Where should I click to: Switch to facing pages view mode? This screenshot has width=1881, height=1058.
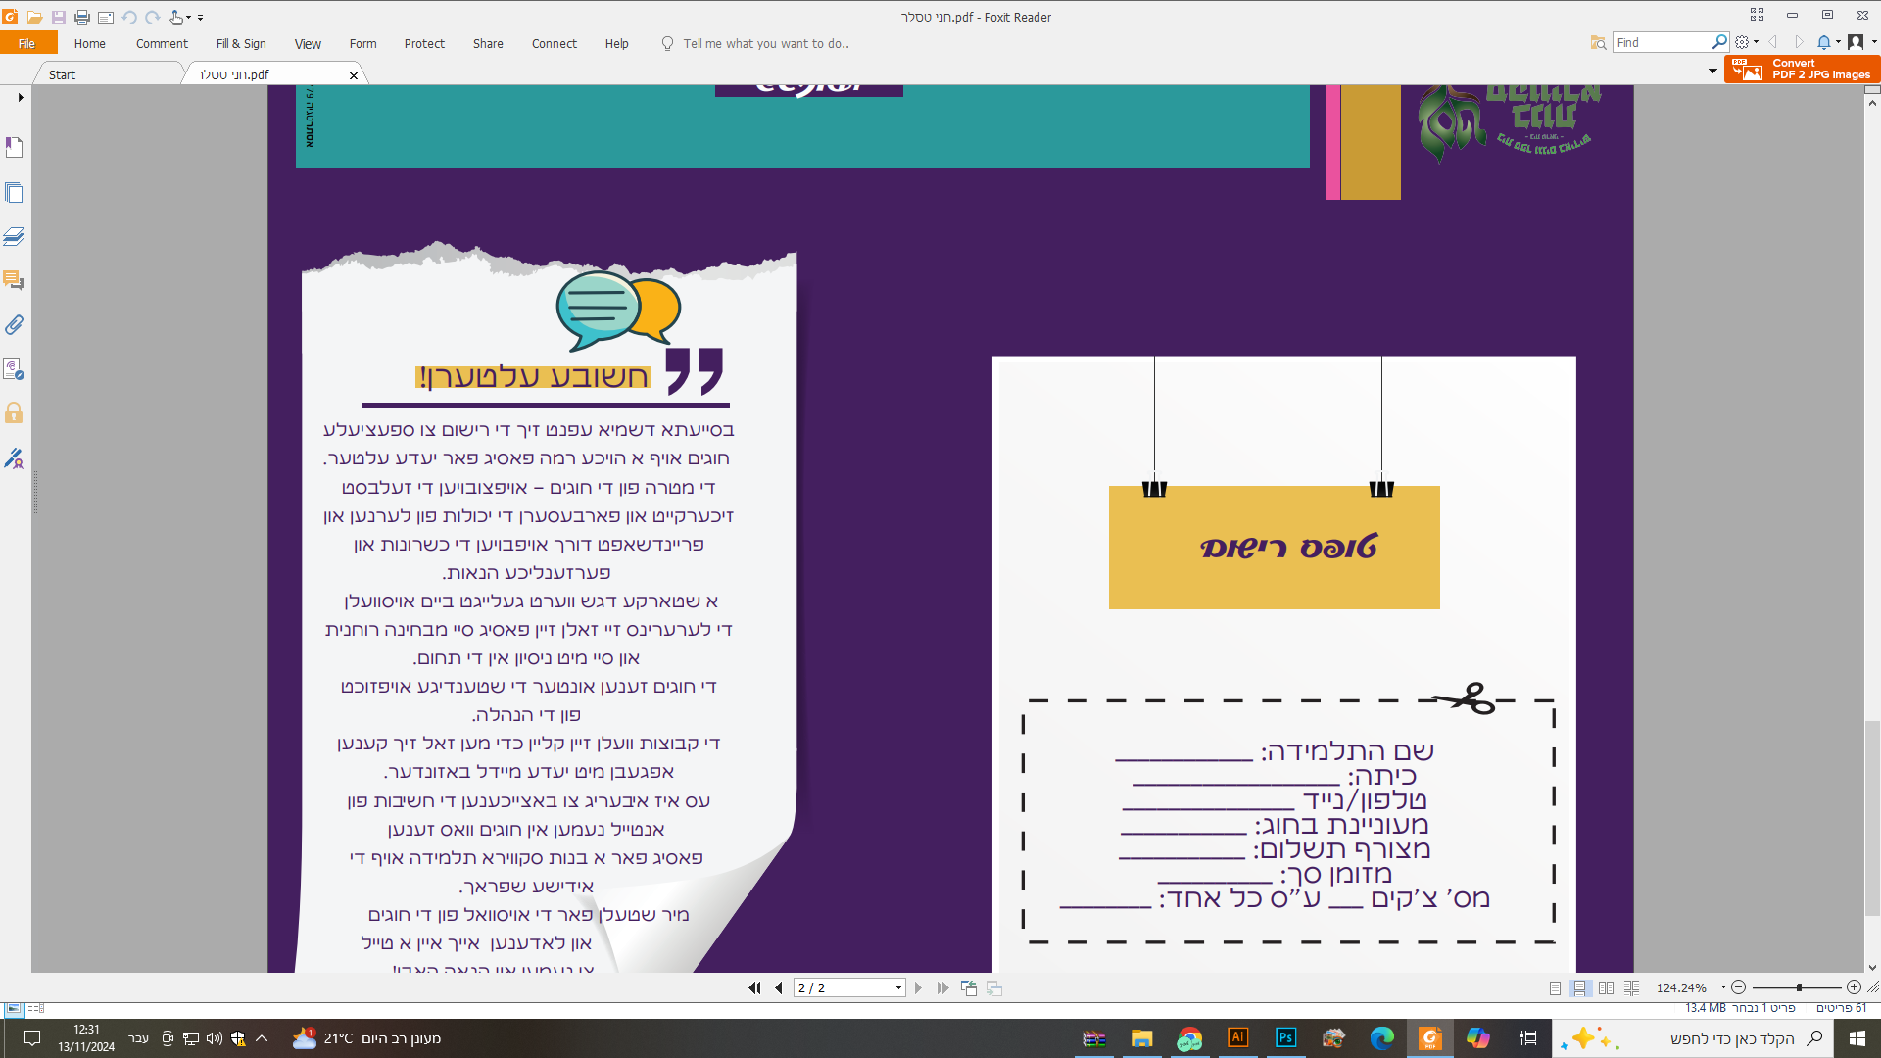1606,987
